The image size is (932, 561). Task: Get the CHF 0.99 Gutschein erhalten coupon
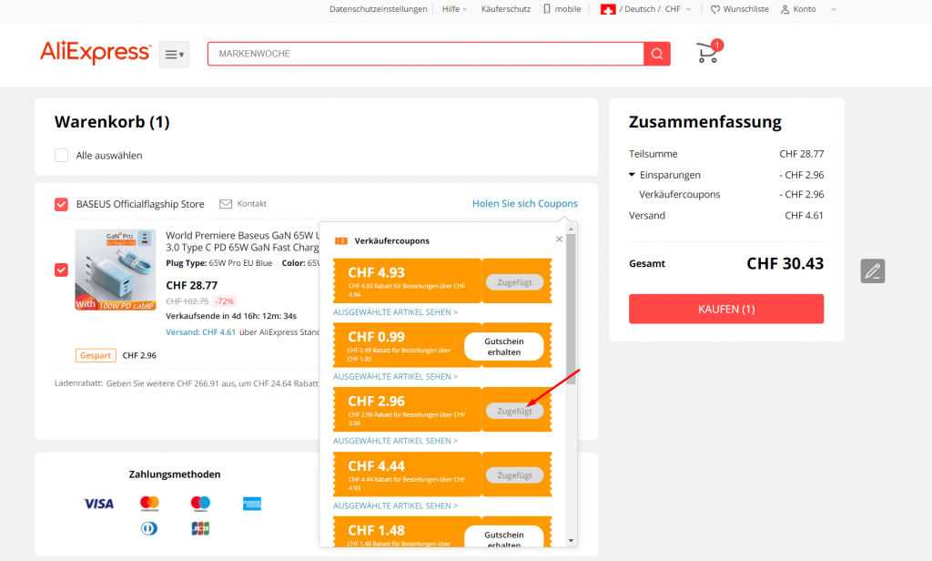(x=504, y=346)
